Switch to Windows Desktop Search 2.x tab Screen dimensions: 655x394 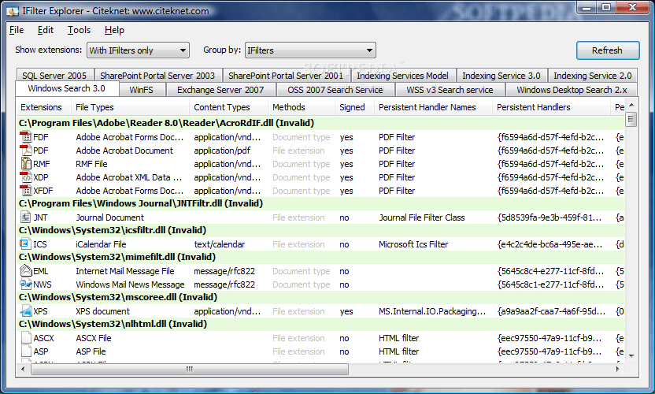(x=572, y=90)
